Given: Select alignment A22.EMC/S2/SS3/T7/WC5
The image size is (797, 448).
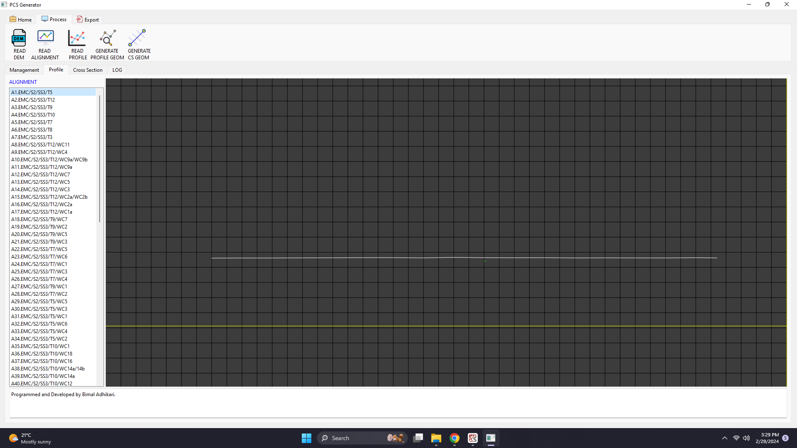Looking at the screenshot, I should (39, 249).
